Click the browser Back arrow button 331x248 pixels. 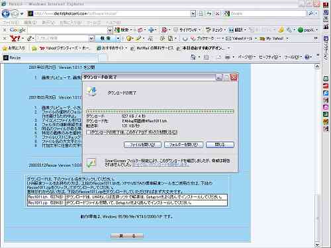(x=6, y=14)
